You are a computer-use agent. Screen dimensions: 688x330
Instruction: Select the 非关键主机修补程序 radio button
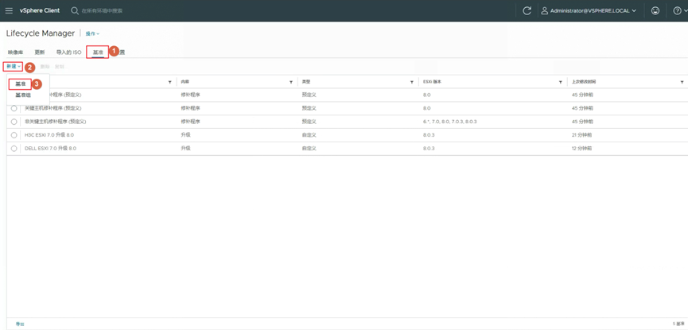pyautogui.click(x=14, y=122)
